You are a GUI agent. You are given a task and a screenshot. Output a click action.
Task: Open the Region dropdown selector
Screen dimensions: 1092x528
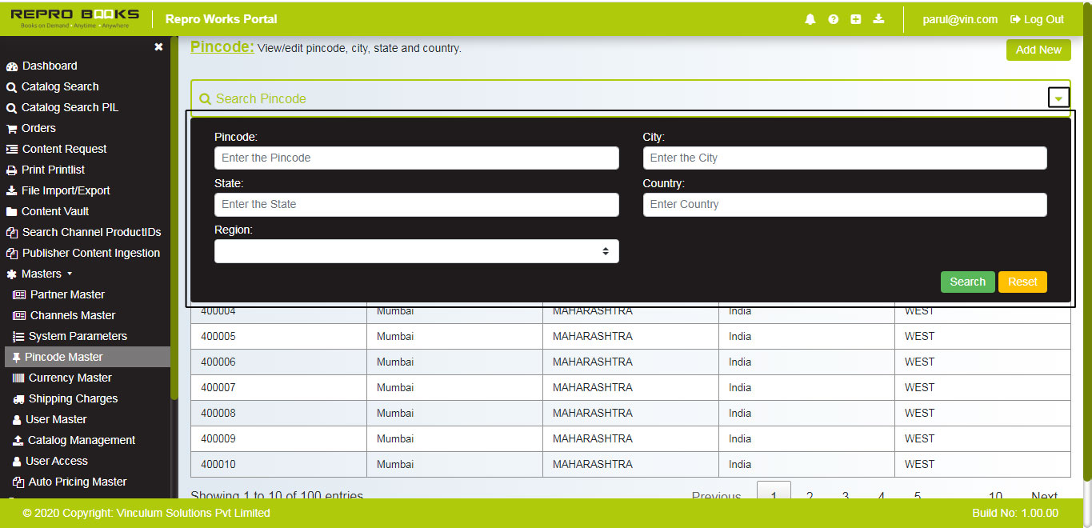[x=416, y=250]
